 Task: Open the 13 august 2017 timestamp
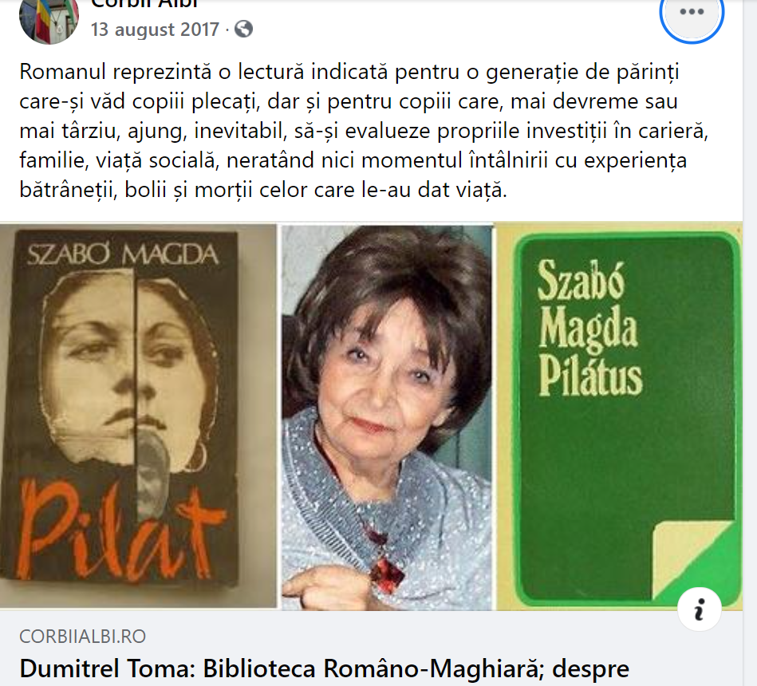point(155,30)
